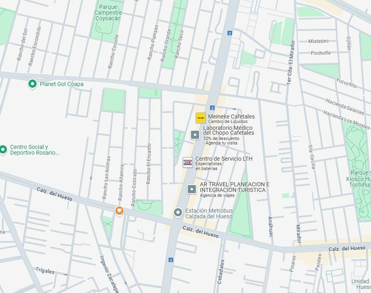Click the Rancho Altamira street name
The height and width of the screenshot is (293, 371).
point(121,183)
